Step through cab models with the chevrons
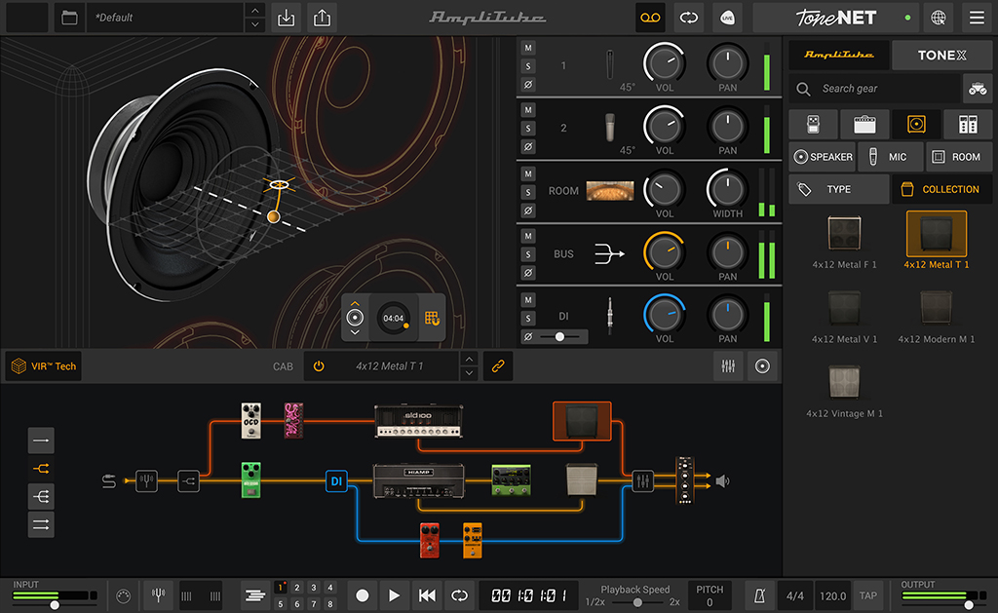 pos(469,365)
